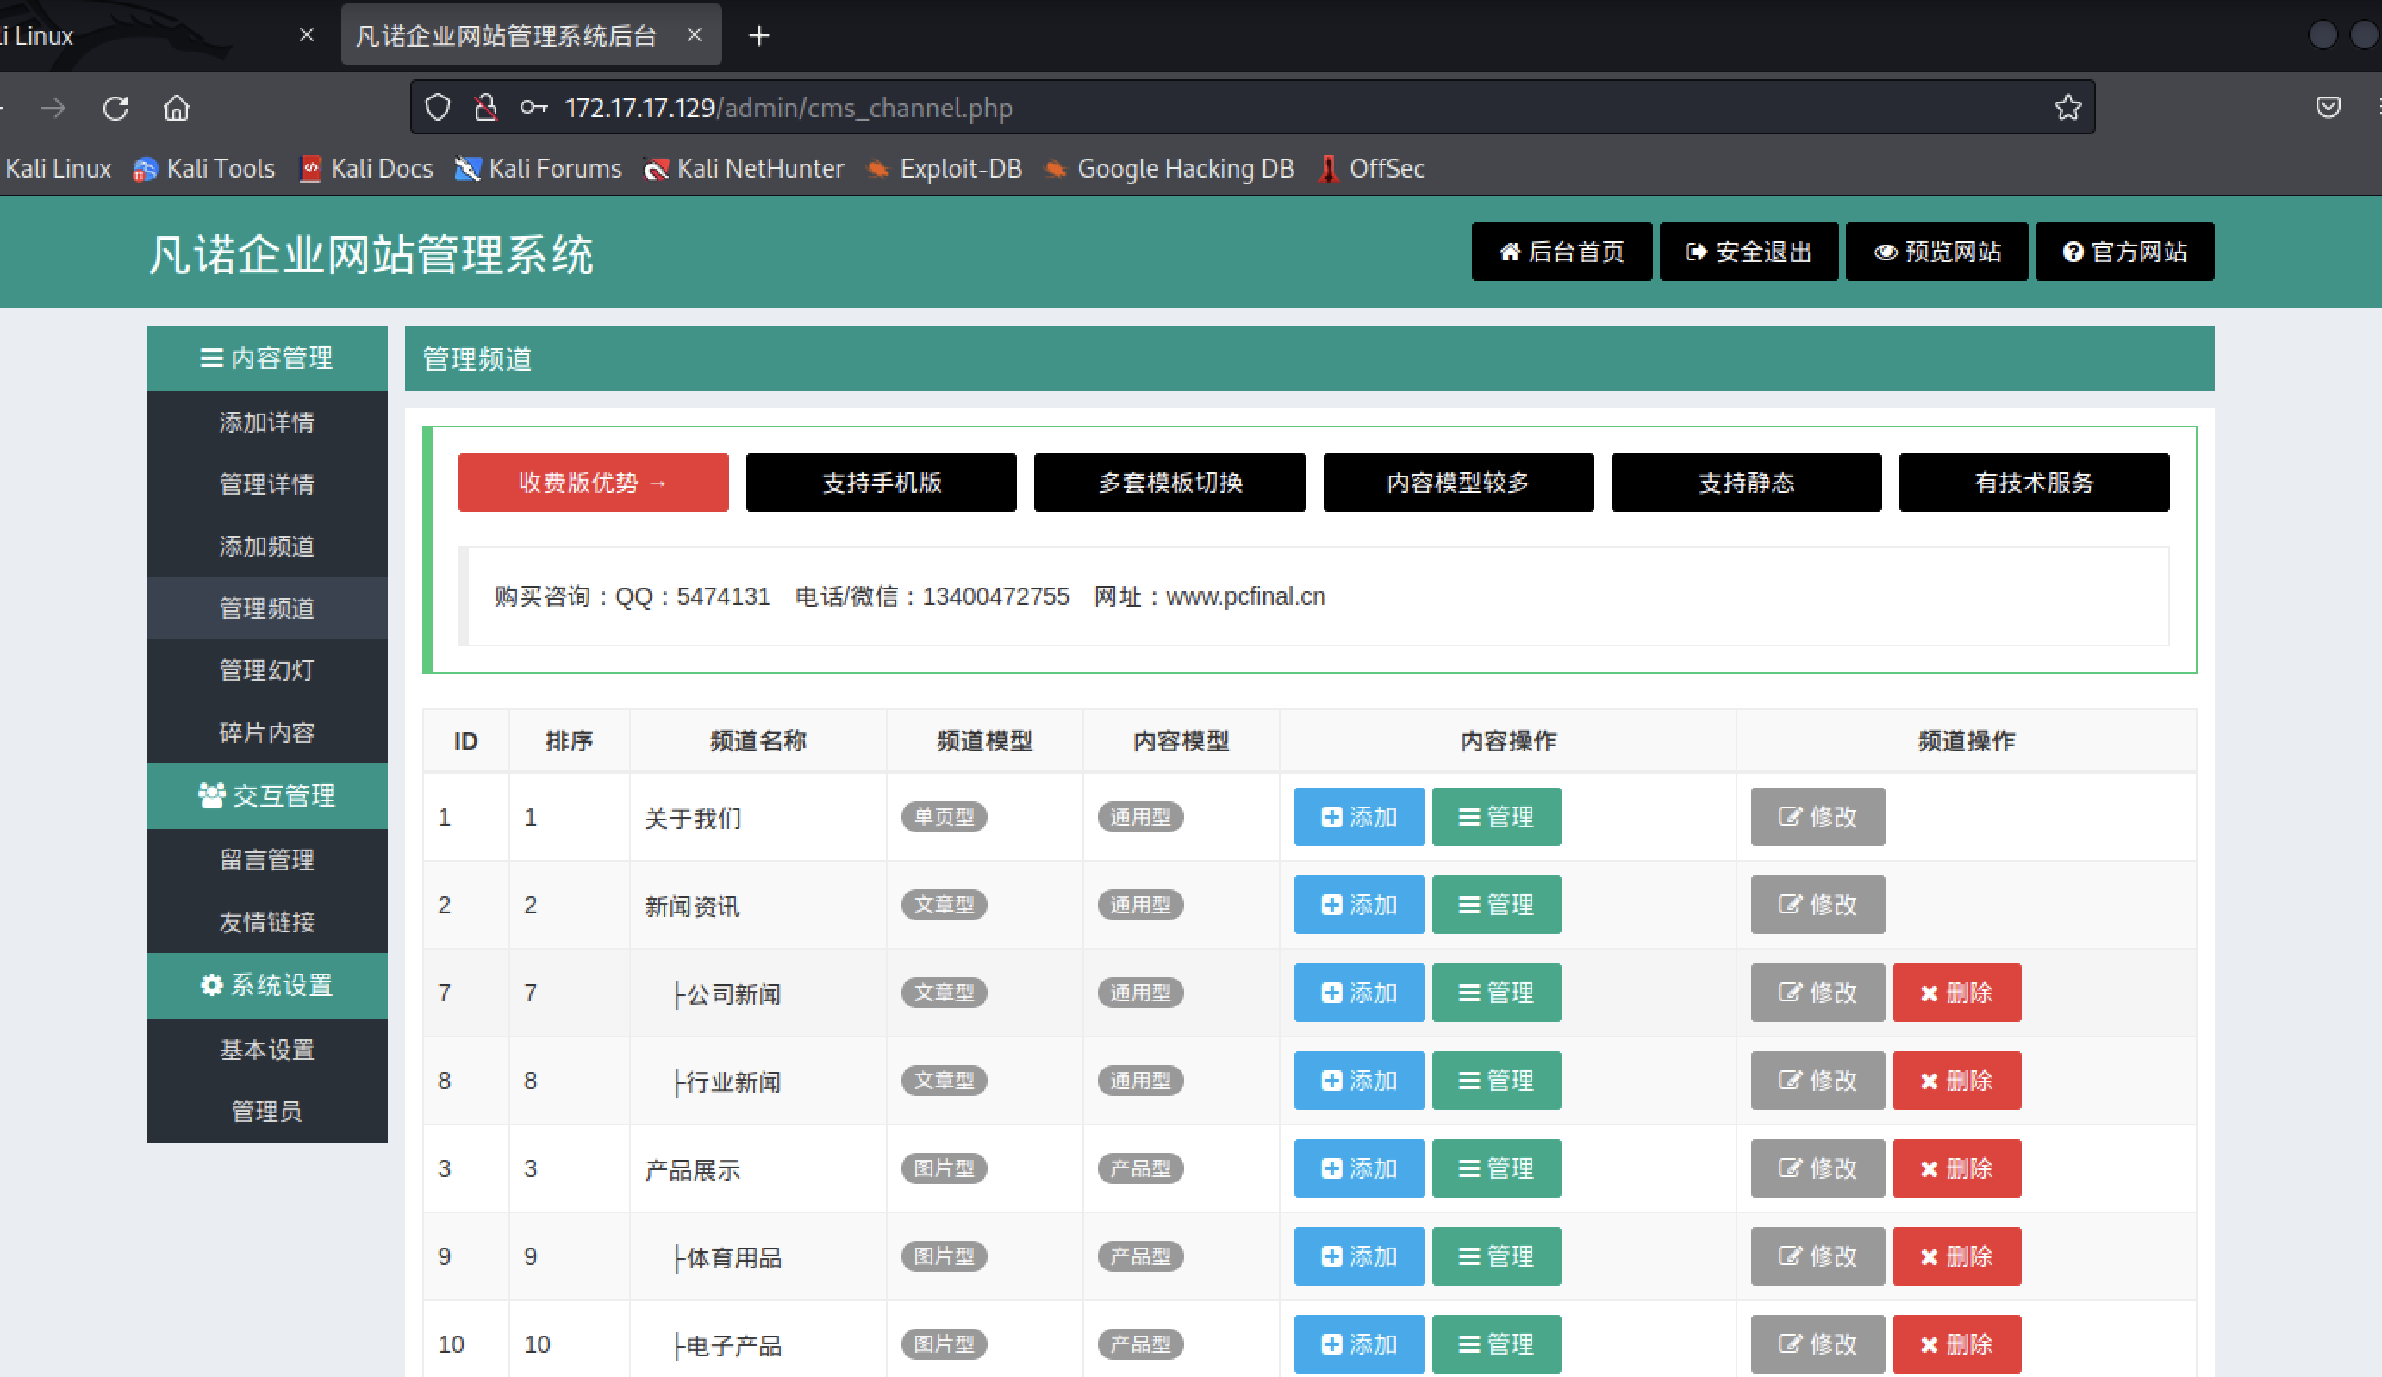Go forward with the browser arrow
This screenshot has width=2382, height=1377.
[54, 108]
